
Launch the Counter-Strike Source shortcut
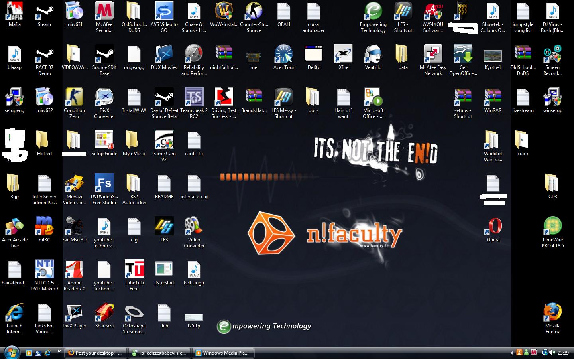(x=254, y=17)
